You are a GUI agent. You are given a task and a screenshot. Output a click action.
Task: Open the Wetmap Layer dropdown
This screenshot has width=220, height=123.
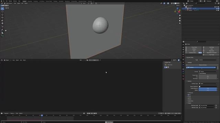(x=207, y=108)
